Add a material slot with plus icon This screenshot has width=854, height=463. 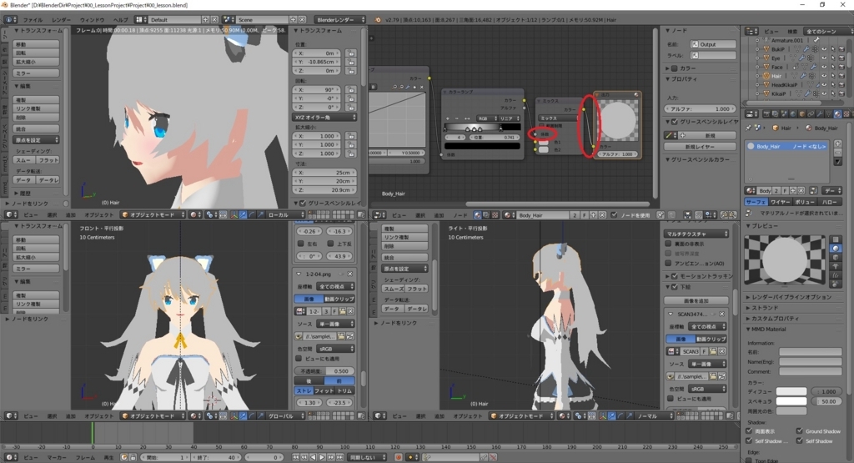pos(837,143)
